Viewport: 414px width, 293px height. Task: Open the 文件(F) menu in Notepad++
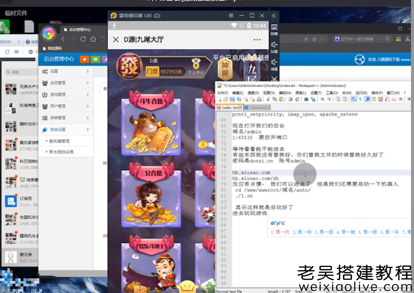coord(223,93)
